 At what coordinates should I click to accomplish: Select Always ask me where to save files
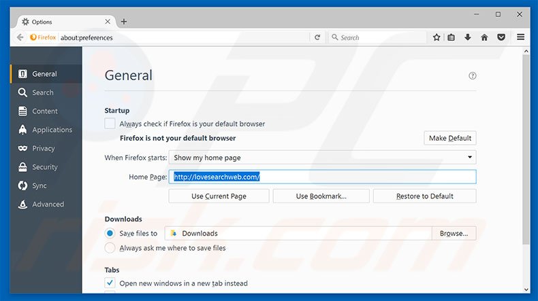coord(110,248)
